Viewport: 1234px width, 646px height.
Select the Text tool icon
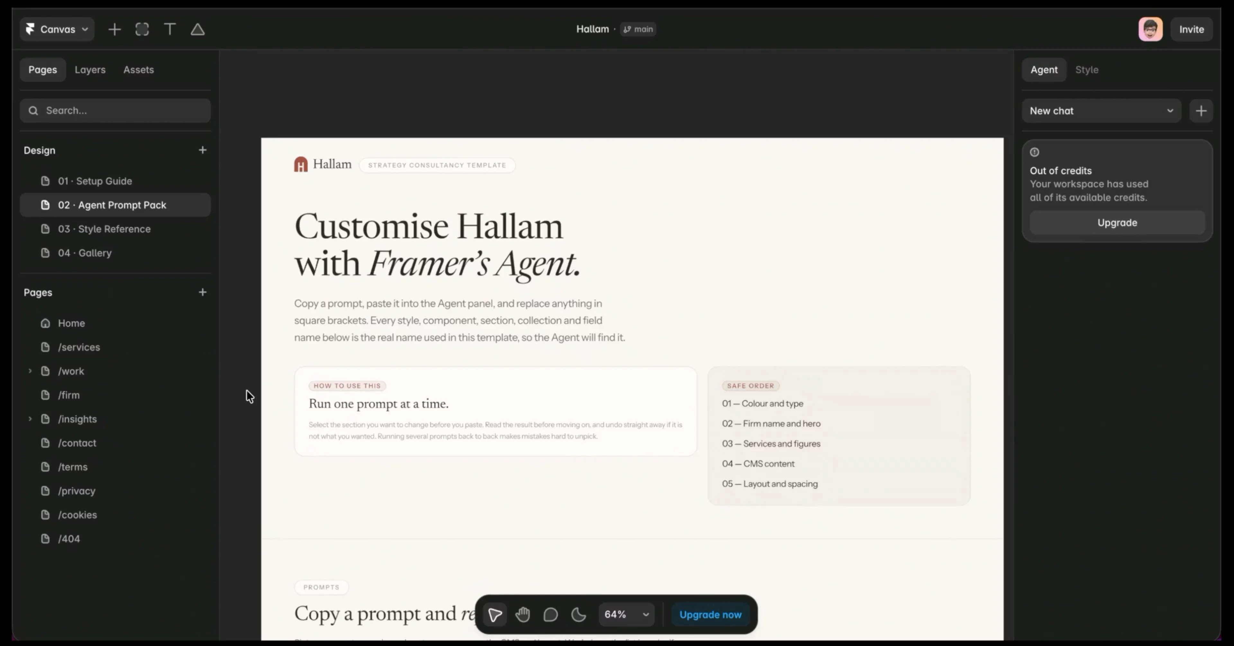[170, 29]
